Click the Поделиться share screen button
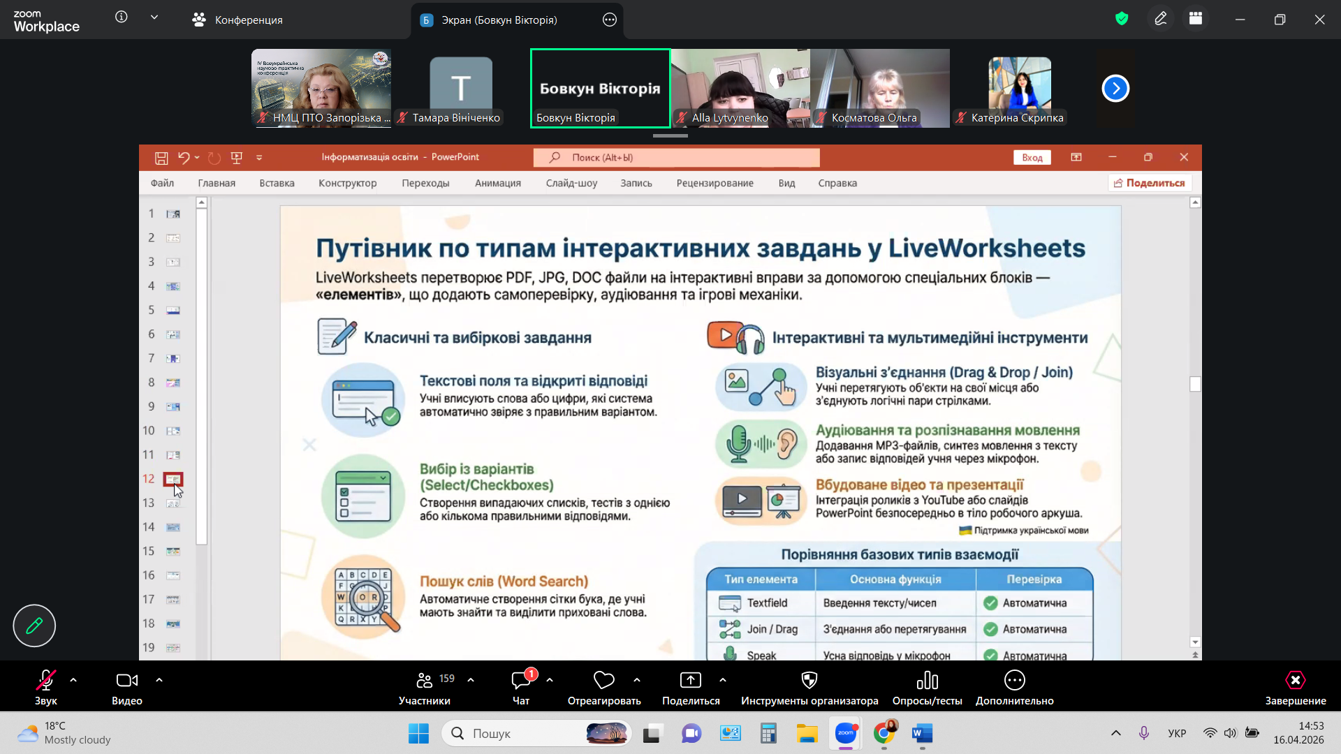The width and height of the screenshot is (1341, 754). 691,688
